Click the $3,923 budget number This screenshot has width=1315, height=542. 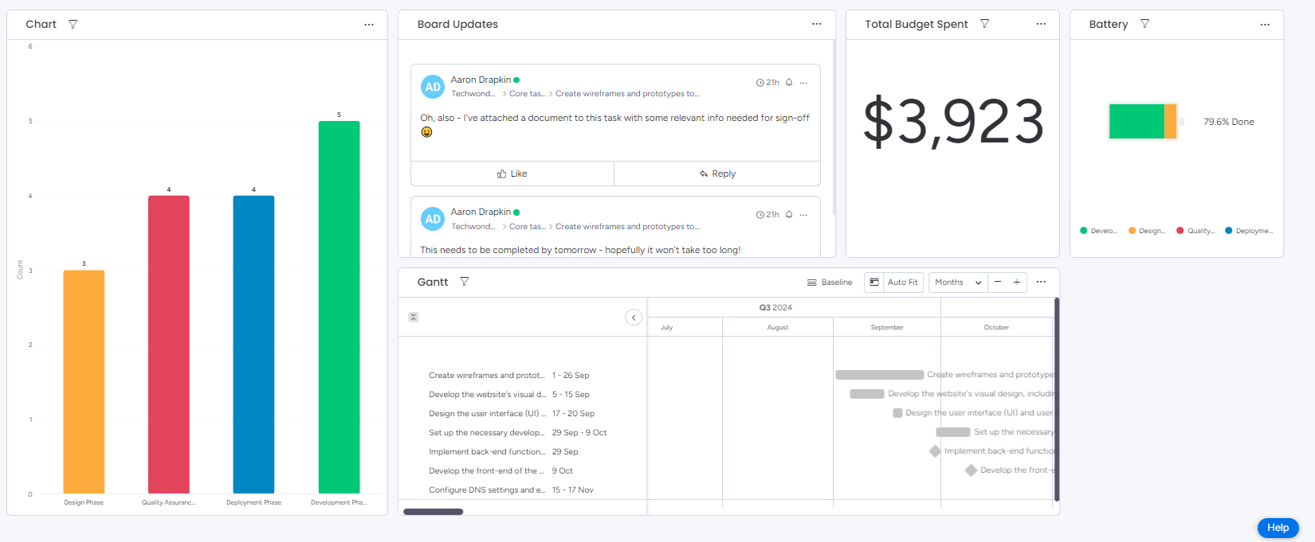pos(953,122)
